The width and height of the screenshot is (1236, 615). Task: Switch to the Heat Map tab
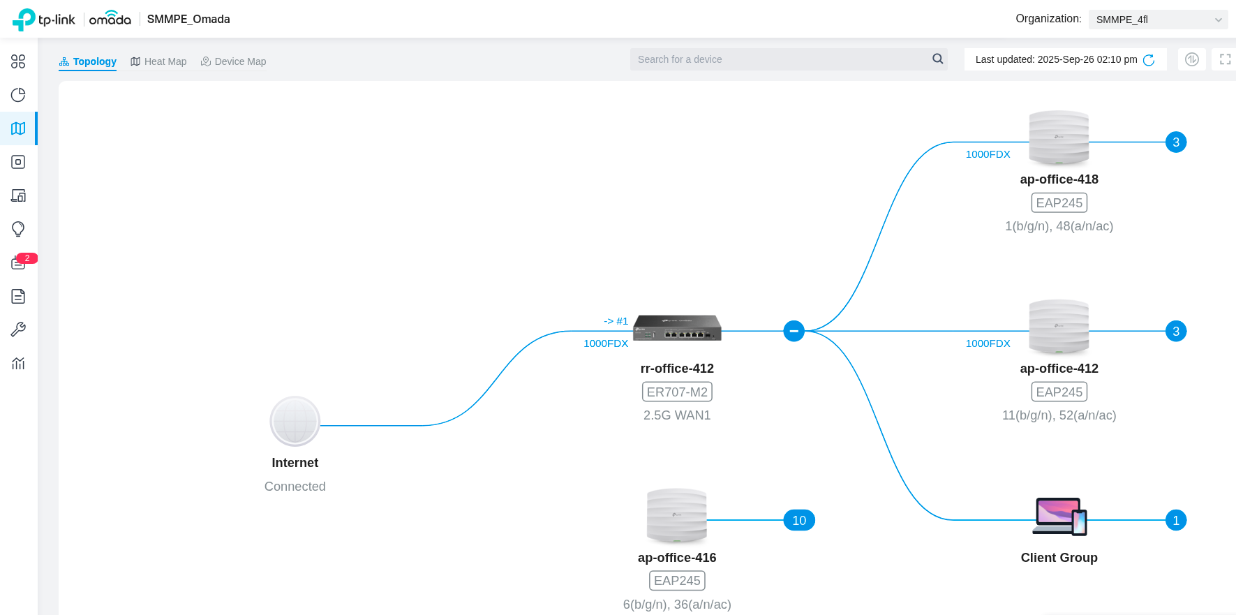pyautogui.click(x=158, y=61)
